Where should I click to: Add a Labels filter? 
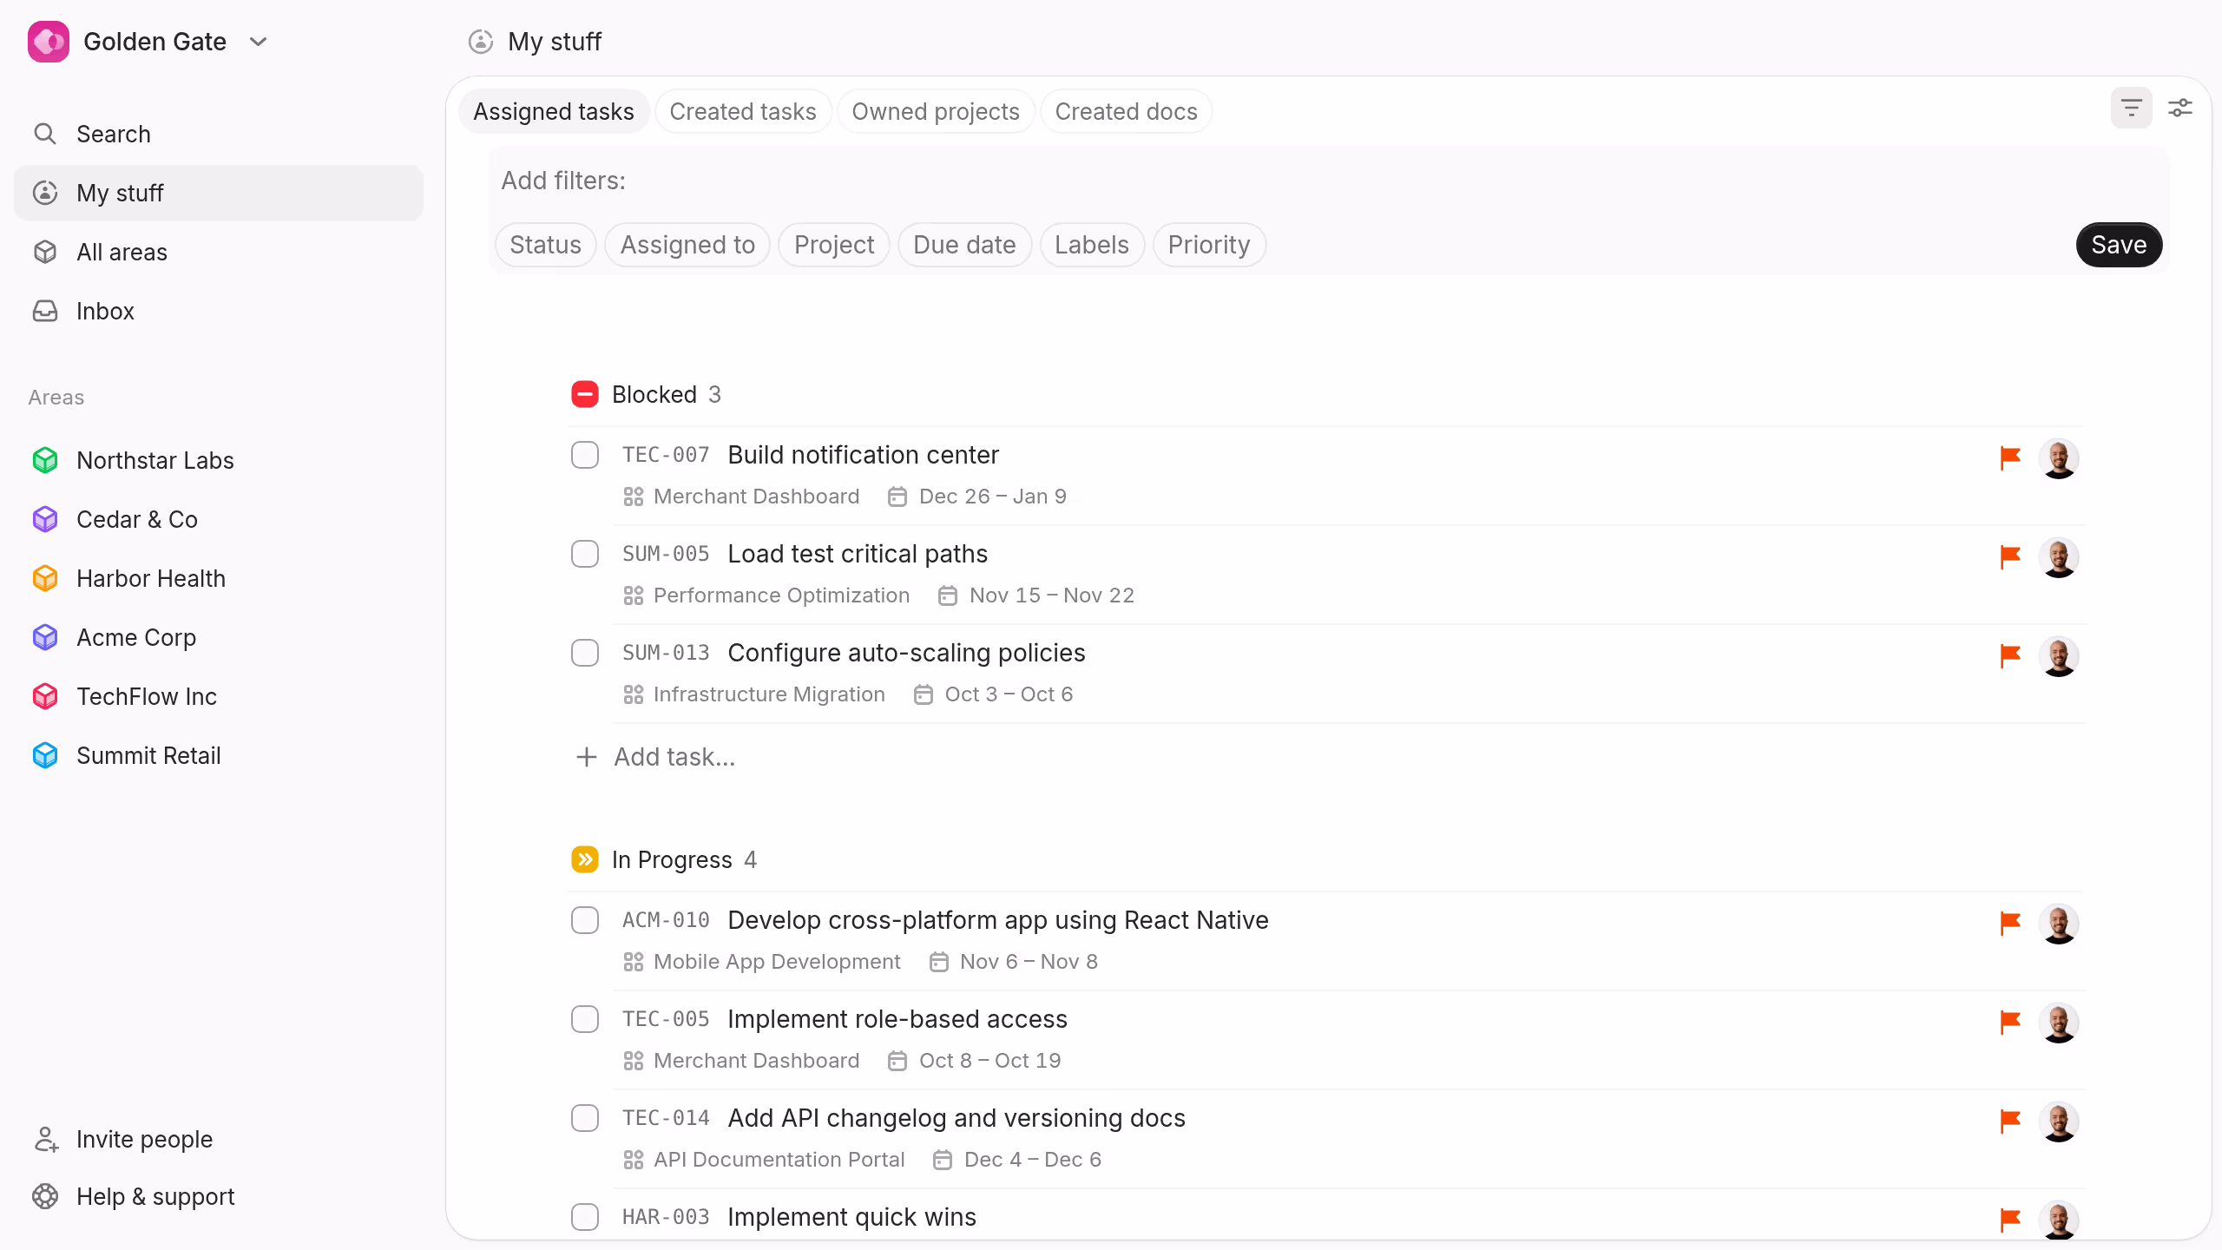tap(1092, 245)
